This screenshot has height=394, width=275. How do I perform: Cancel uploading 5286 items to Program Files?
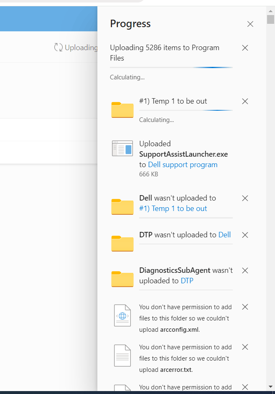click(x=245, y=48)
